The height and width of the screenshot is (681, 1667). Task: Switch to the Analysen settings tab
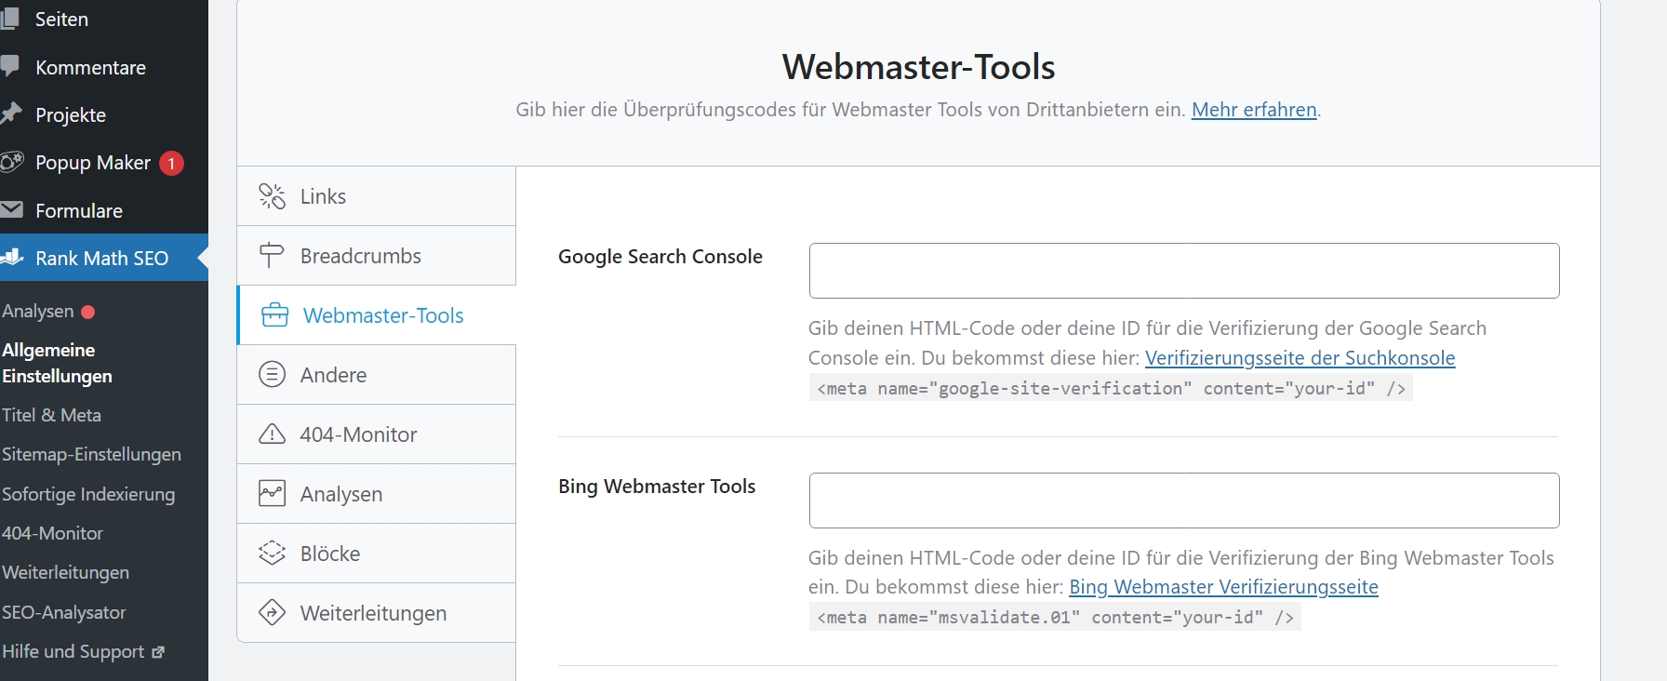[x=377, y=494]
